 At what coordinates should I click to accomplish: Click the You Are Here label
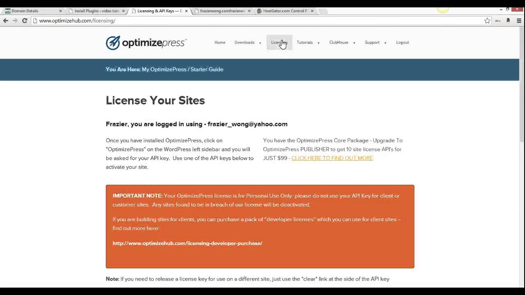[x=123, y=69]
